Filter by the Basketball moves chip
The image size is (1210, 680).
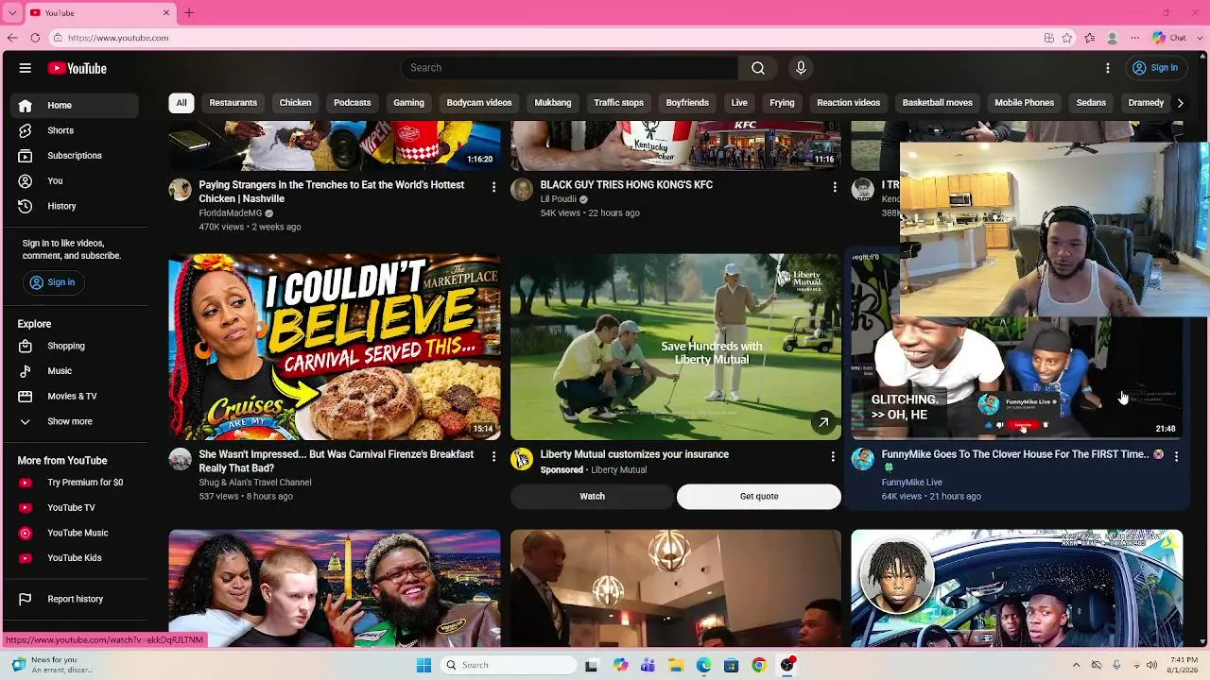[937, 103]
